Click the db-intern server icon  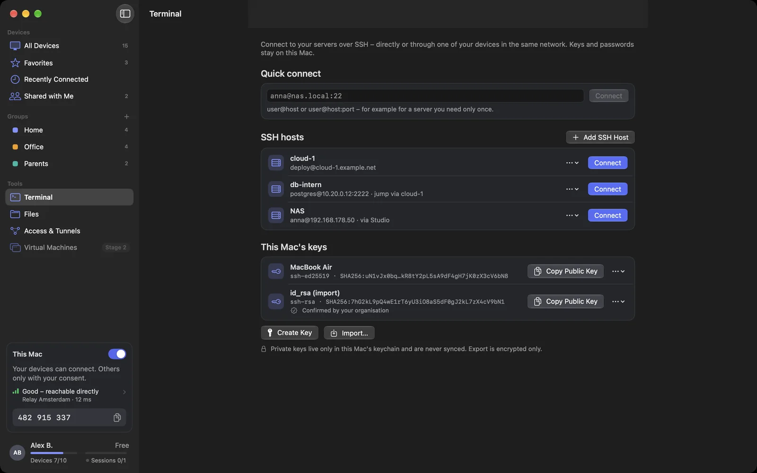[x=276, y=189]
